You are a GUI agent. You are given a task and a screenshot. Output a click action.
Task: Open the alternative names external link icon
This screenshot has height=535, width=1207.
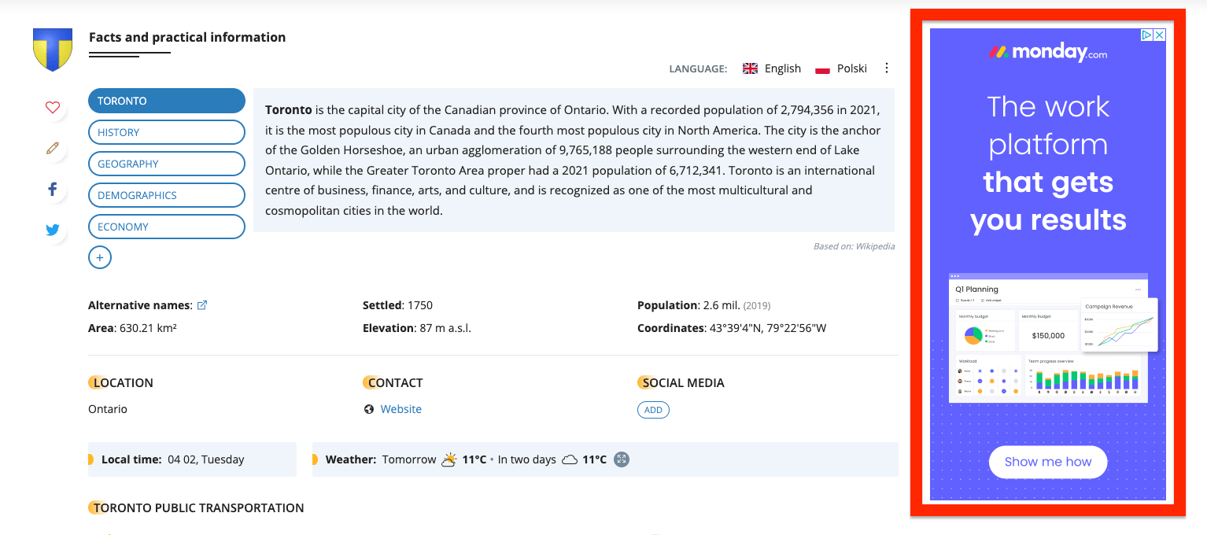(x=202, y=305)
